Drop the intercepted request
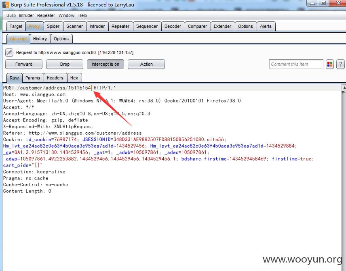Screen dimensions: 346x271 click(x=65, y=64)
